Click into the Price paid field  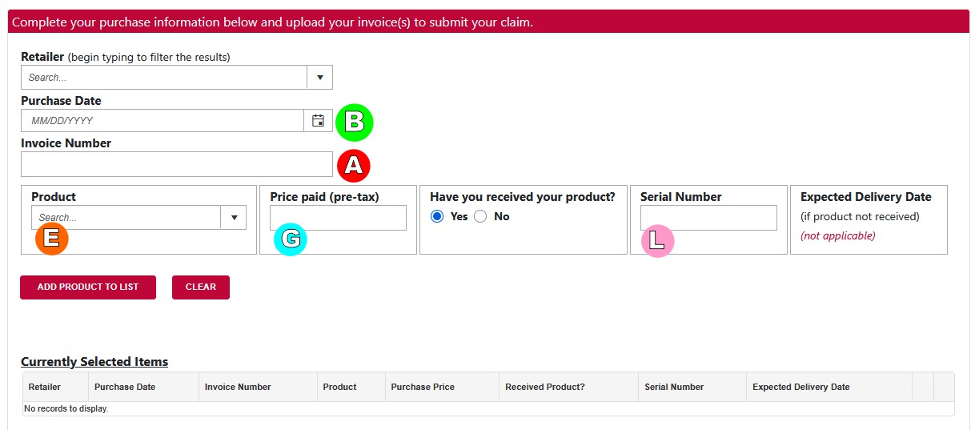pyautogui.click(x=338, y=218)
